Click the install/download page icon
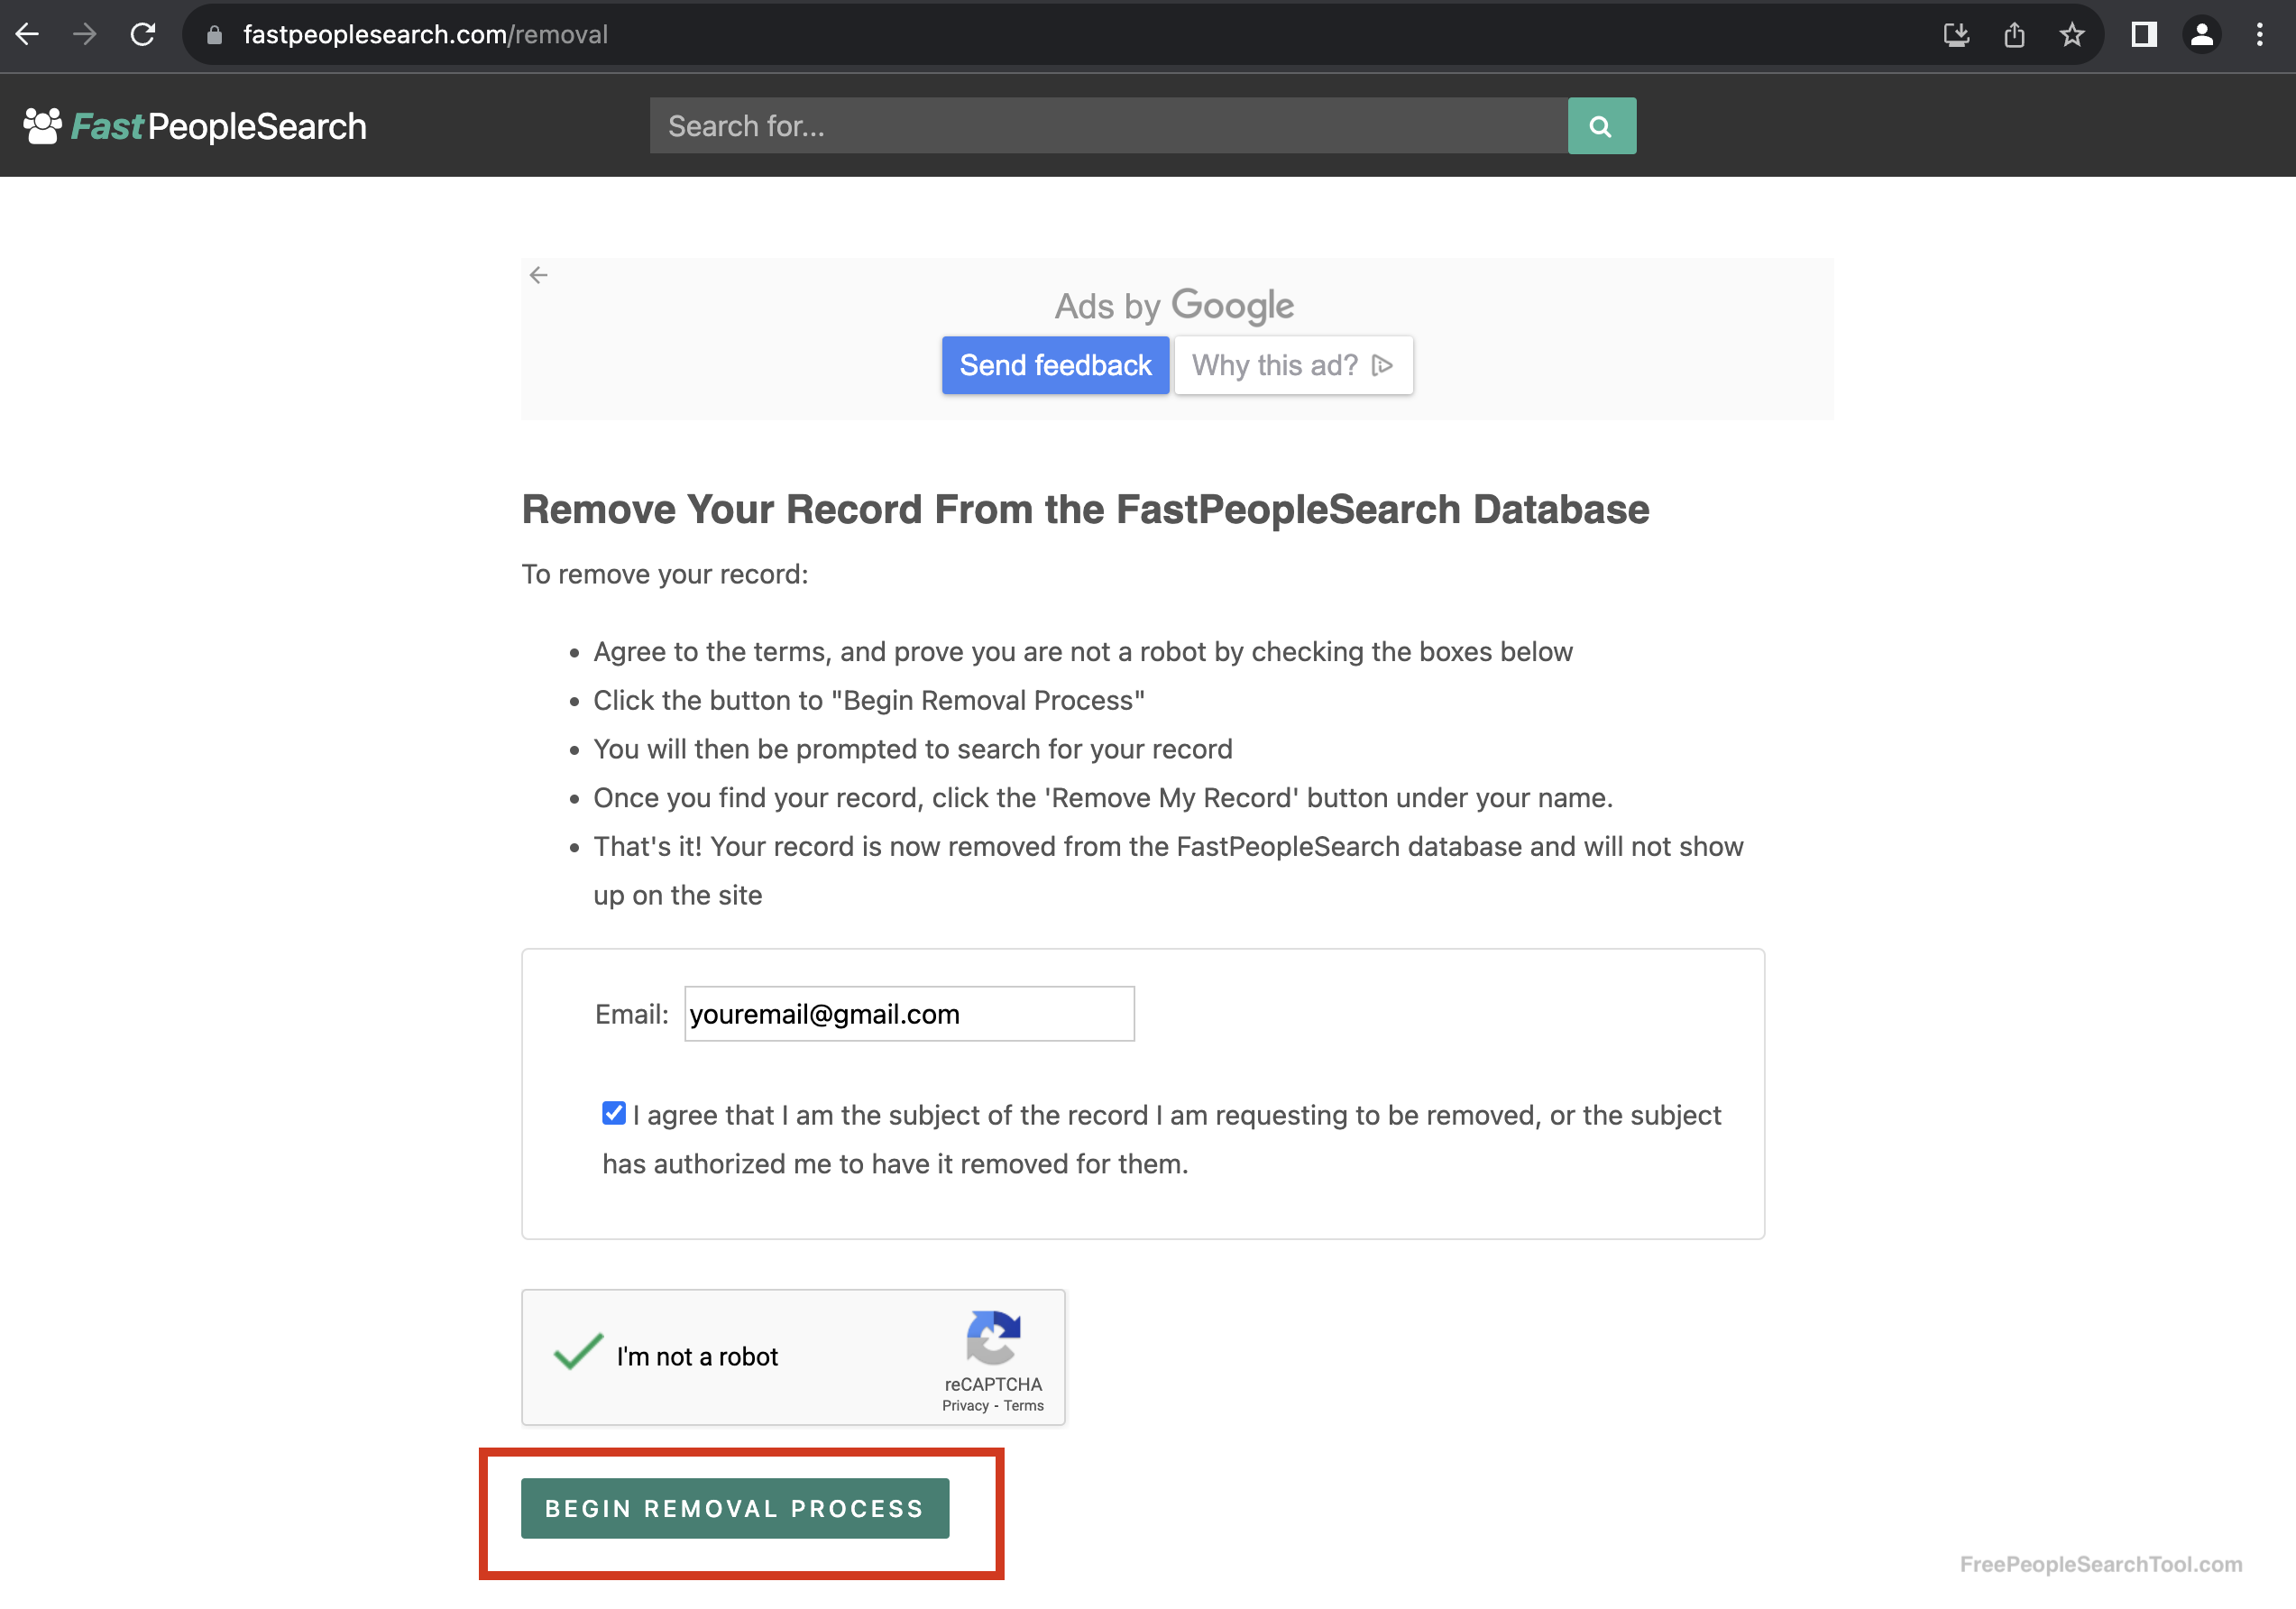The height and width of the screenshot is (1609, 2296). pyautogui.click(x=1956, y=34)
